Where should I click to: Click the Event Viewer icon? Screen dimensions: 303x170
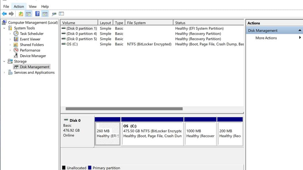click(16, 39)
